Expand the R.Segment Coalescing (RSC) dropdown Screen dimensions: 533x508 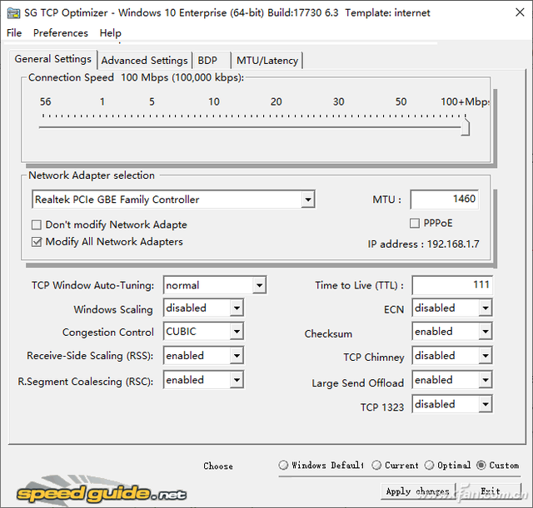click(237, 380)
